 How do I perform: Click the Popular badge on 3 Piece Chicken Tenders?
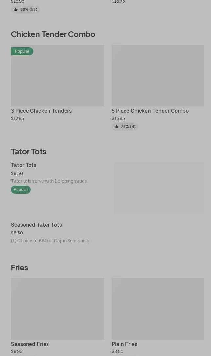pos(22,51)
